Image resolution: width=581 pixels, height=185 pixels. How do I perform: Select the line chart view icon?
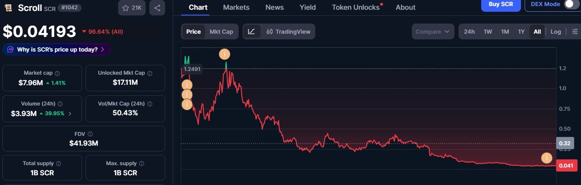pos(252,32)
